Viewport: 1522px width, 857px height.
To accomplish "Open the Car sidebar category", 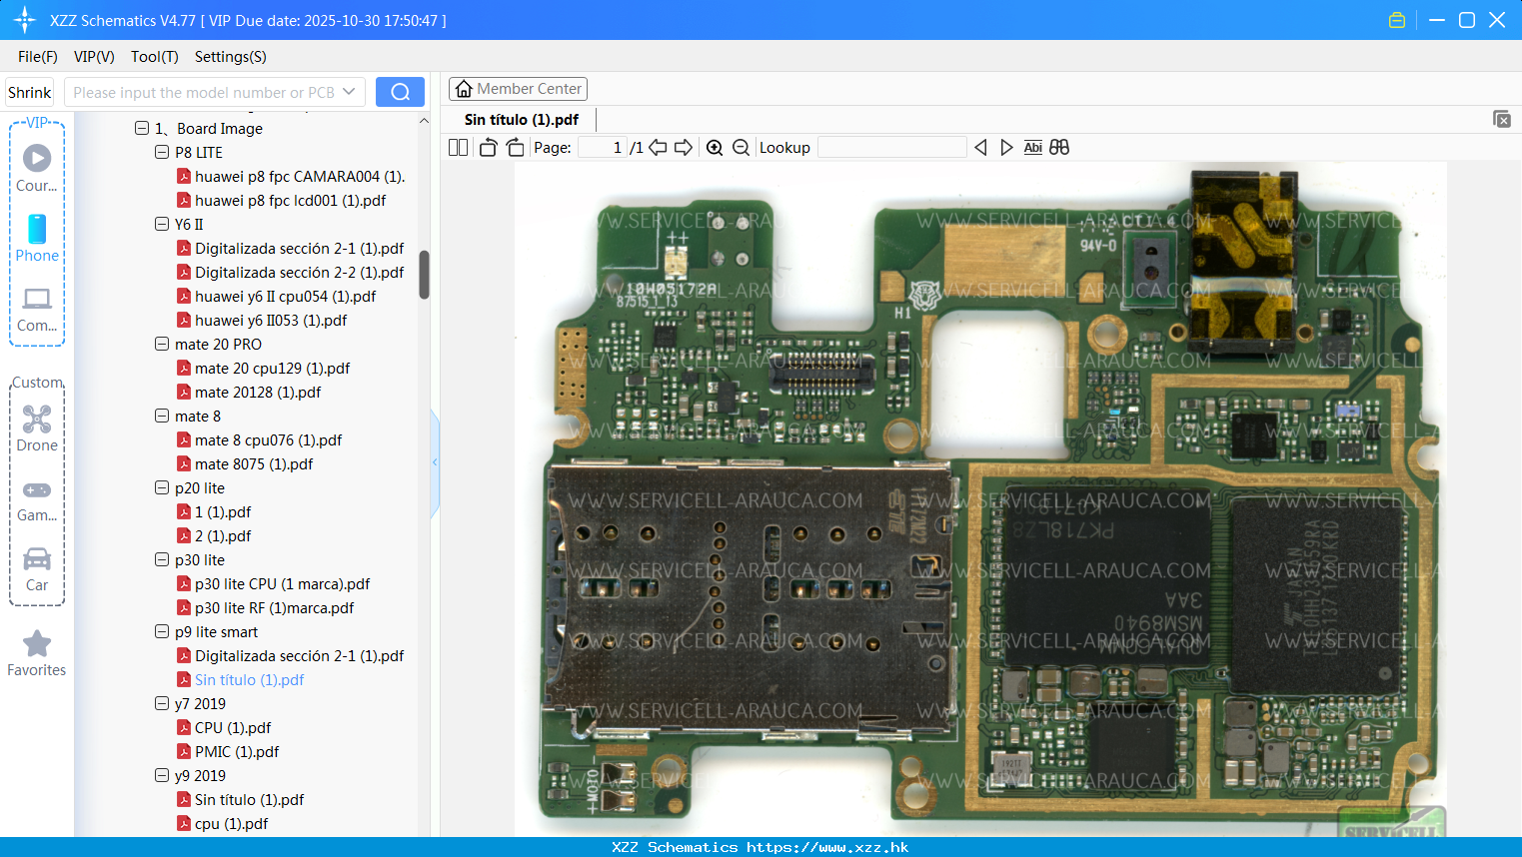I will click(x=37, y=569).
